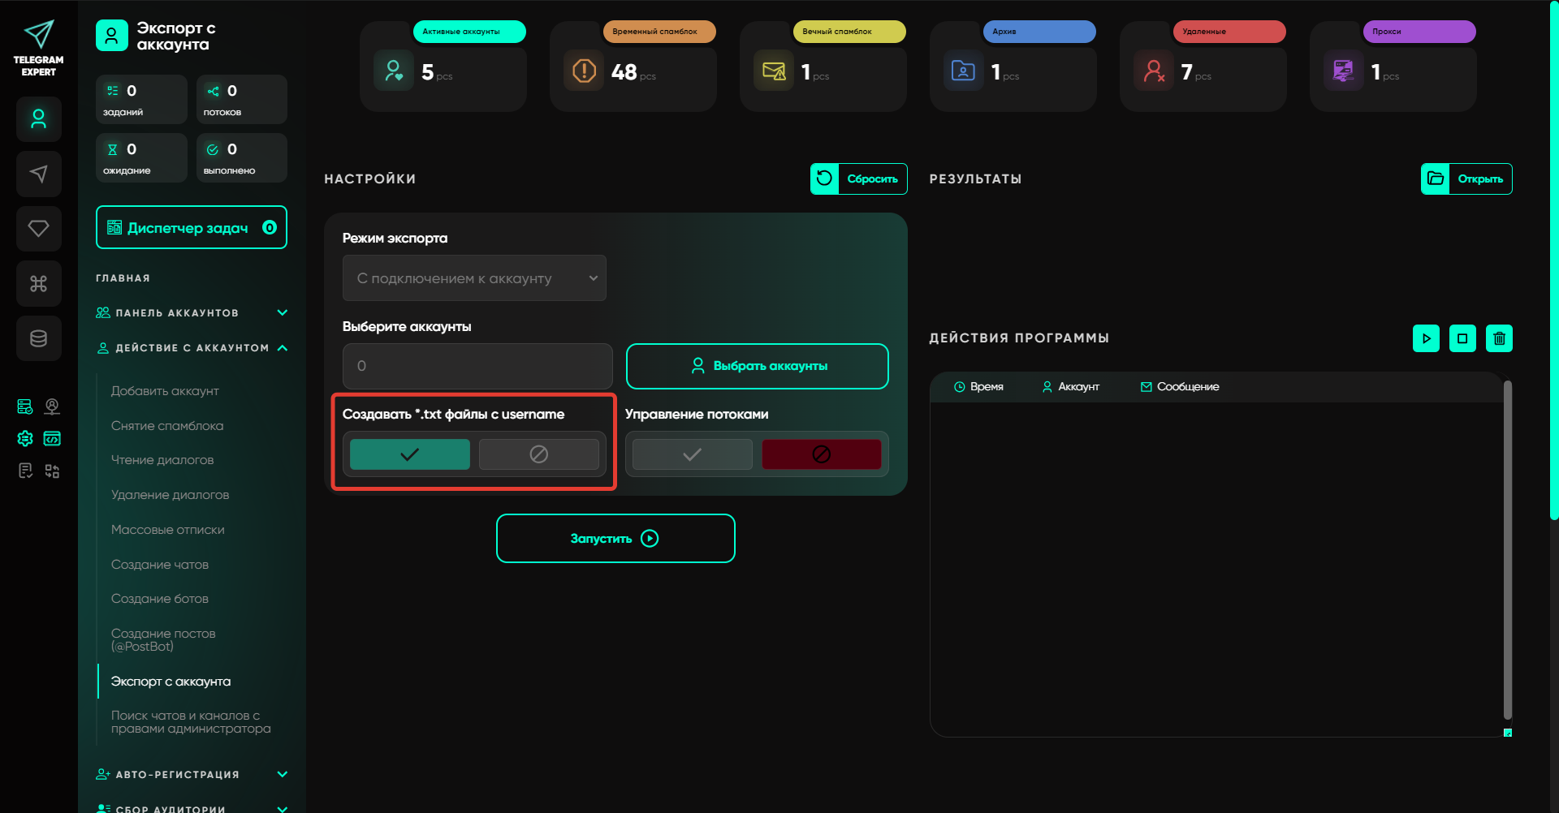Open the export mode dropdown
Screen dimensions: 1559x813
coord(474,278)
